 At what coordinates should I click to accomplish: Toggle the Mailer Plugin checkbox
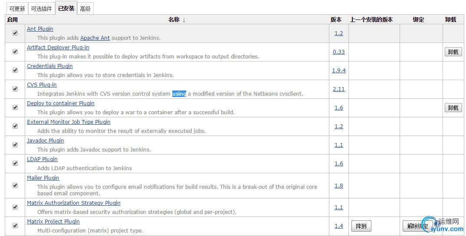point(15,185)
